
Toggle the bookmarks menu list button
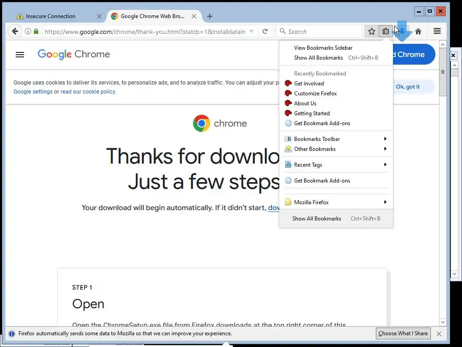385,31
